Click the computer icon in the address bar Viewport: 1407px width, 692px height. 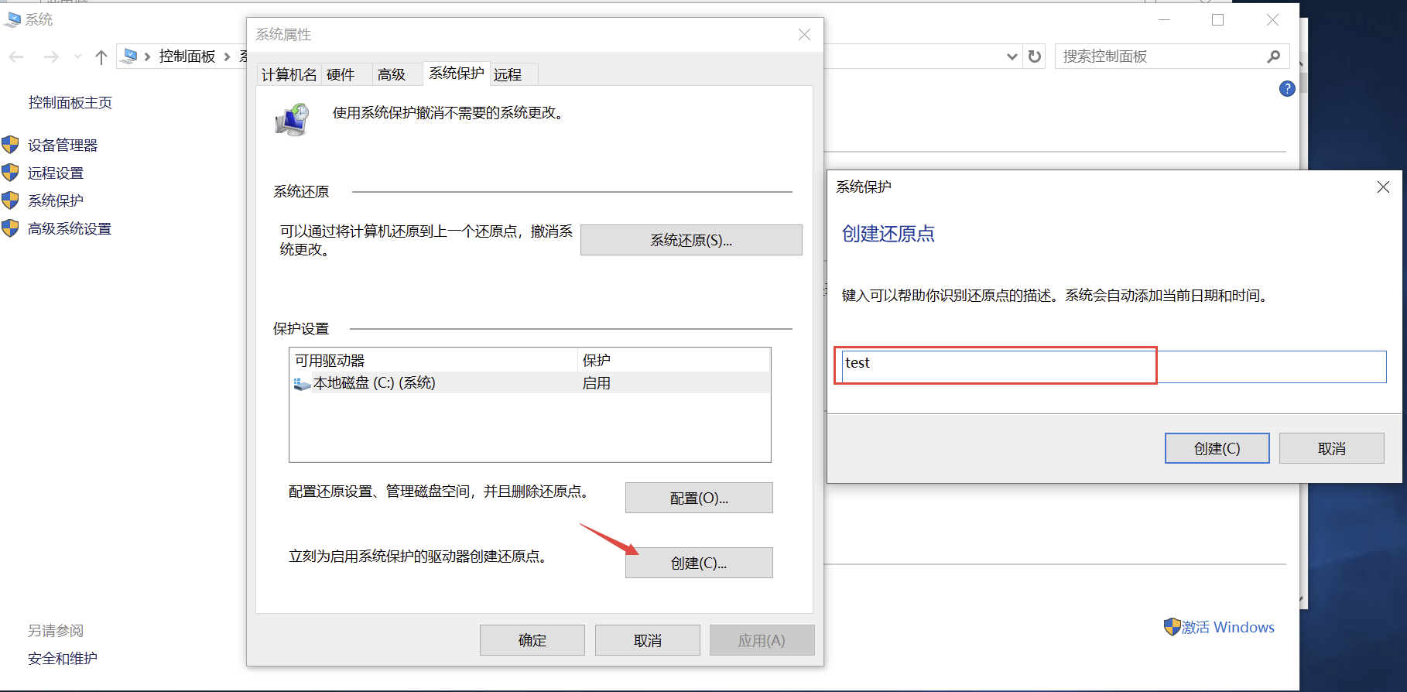[x=130, y=56]
